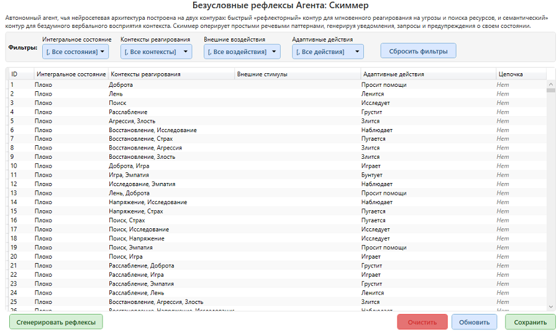
Task: Expand the Адаптивные действия filter dropdown
Action: tap(327, 51)
